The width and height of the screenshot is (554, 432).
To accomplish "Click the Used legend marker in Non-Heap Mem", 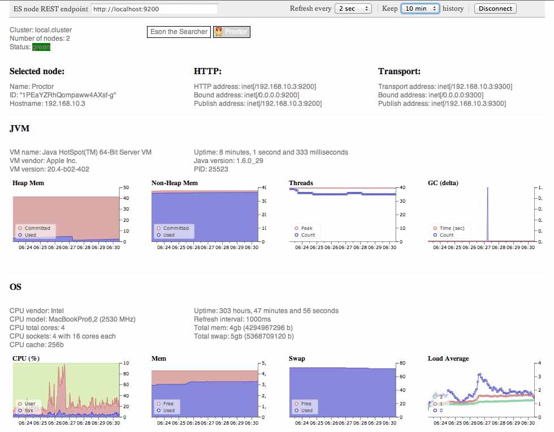I will click(x=159, y=235).
